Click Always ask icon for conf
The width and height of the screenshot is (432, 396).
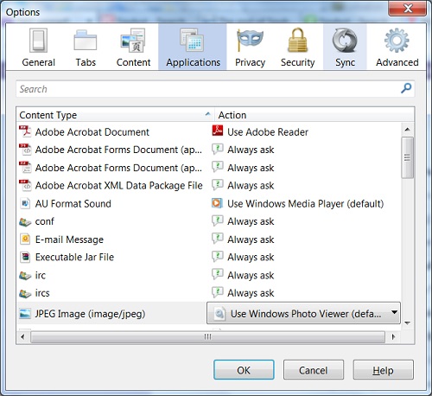tap(218, 220)
